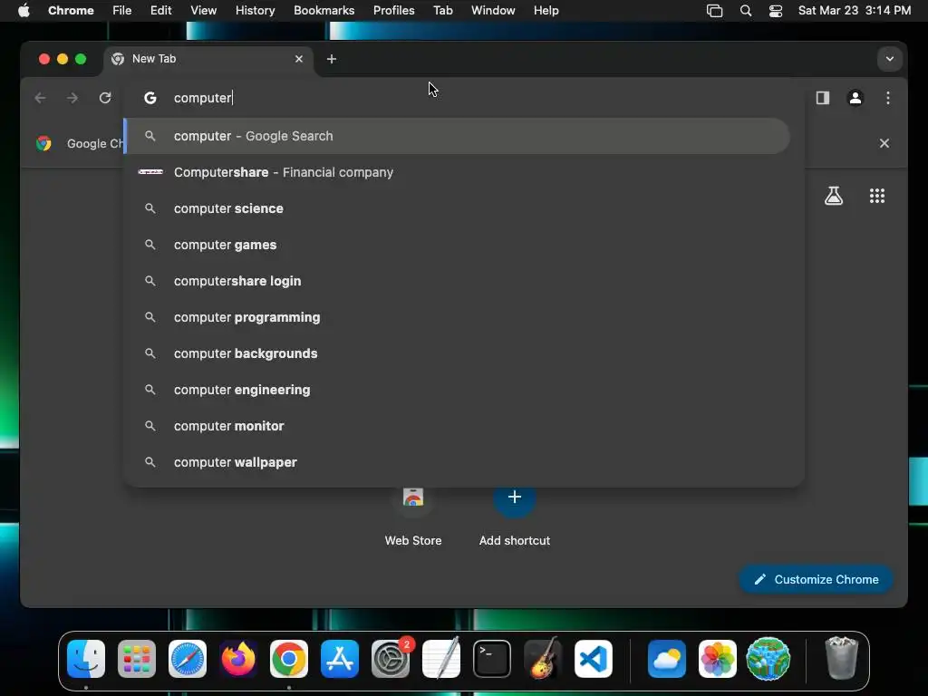Click Chrome icon in the Dock
Screen dimensions: 928x696
289,659
